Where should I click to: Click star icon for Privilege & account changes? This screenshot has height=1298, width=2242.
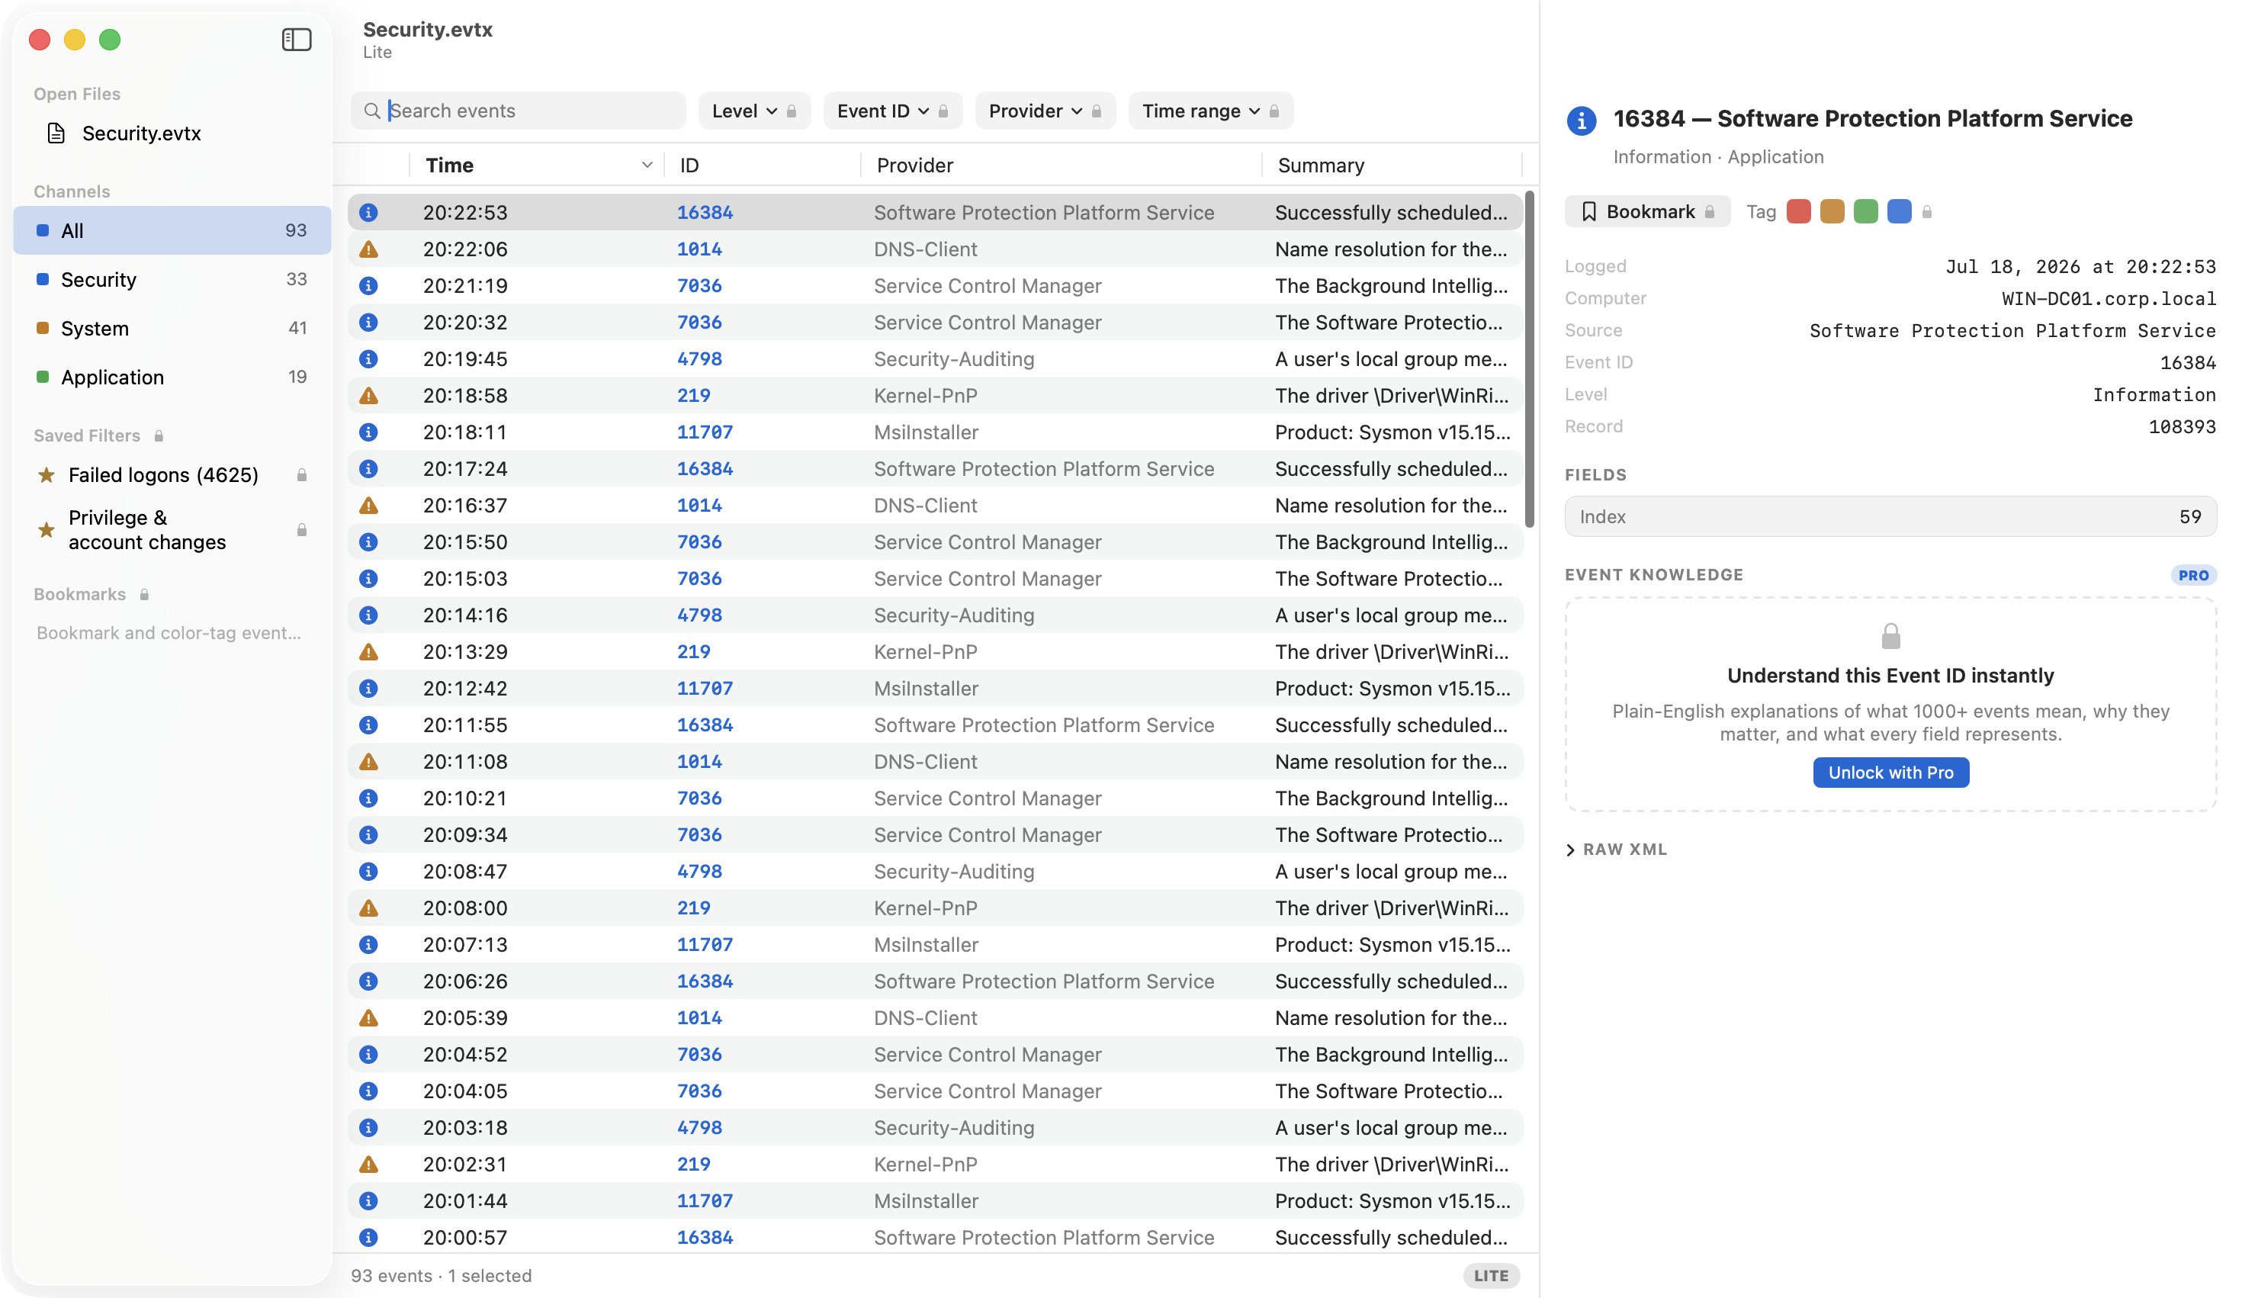click(x=47, y=530)
